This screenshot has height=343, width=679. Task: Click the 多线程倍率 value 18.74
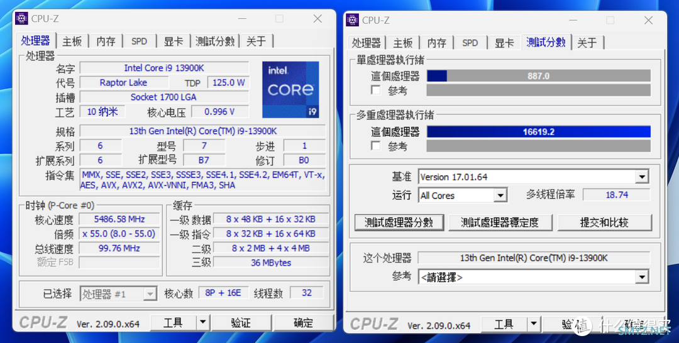(x=617, y=195)
